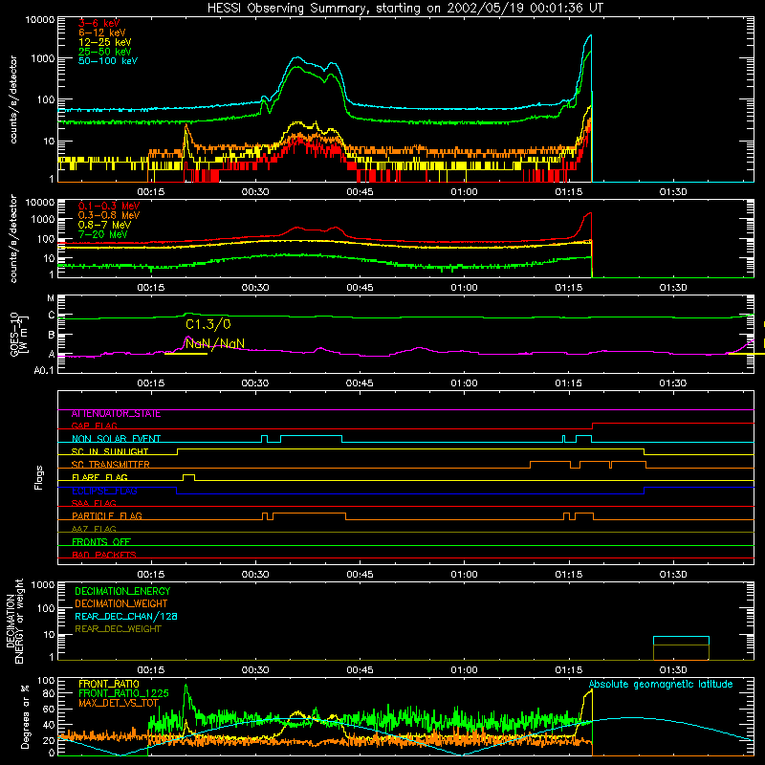The width and height of the screenshot is (765, 765).
Task: Select the BAD_PACKETS flag label
Action: click(104, 555)
